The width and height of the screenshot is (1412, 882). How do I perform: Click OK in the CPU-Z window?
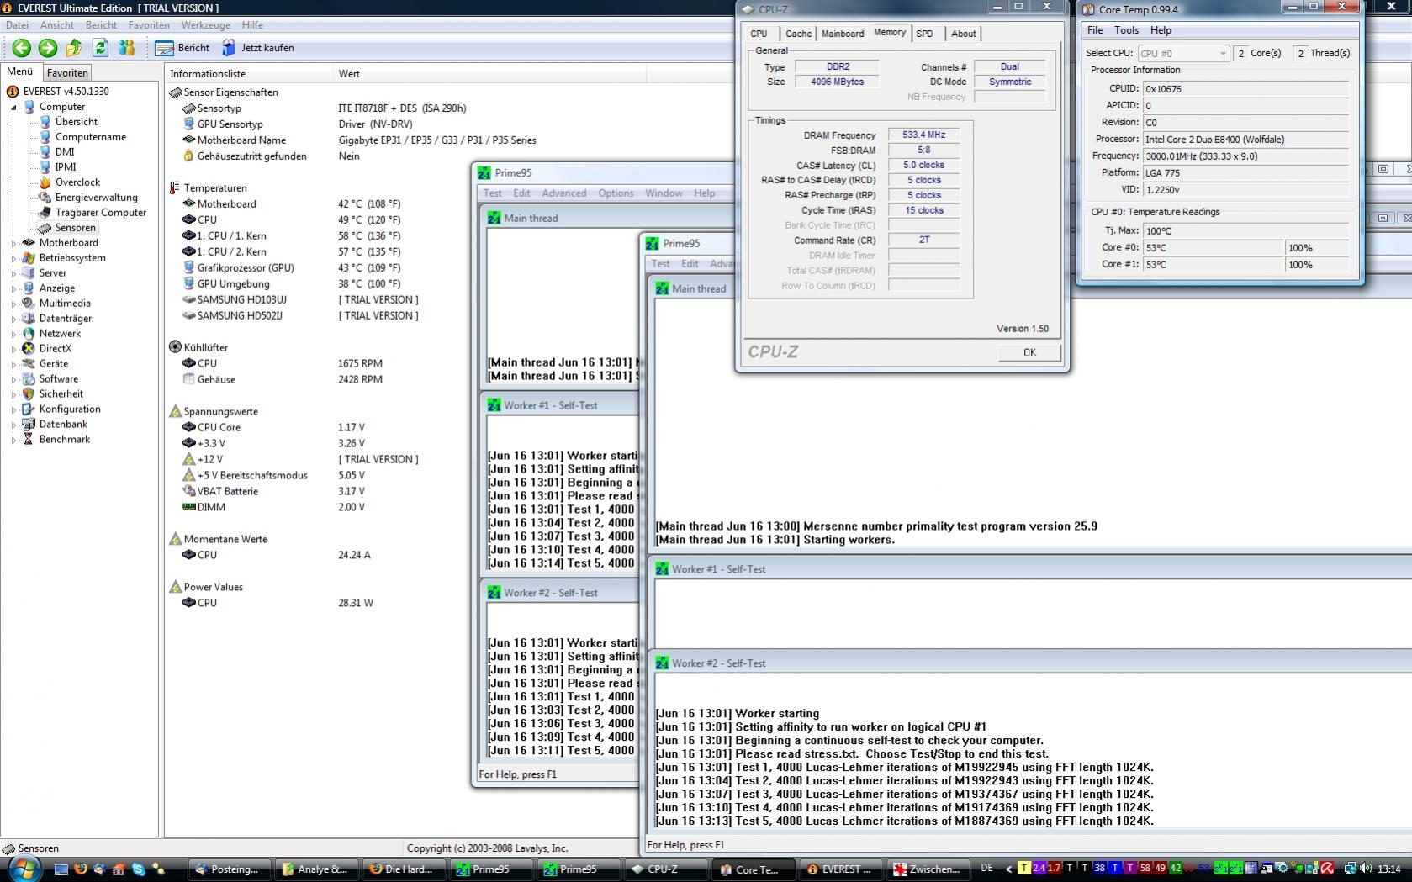[1029, 352]
